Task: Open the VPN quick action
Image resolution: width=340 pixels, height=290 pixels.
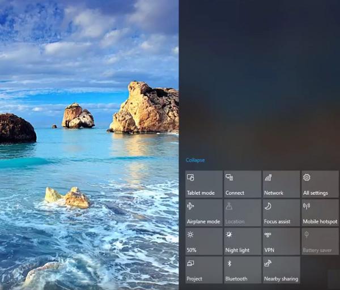Action: [x=281, y=241]
